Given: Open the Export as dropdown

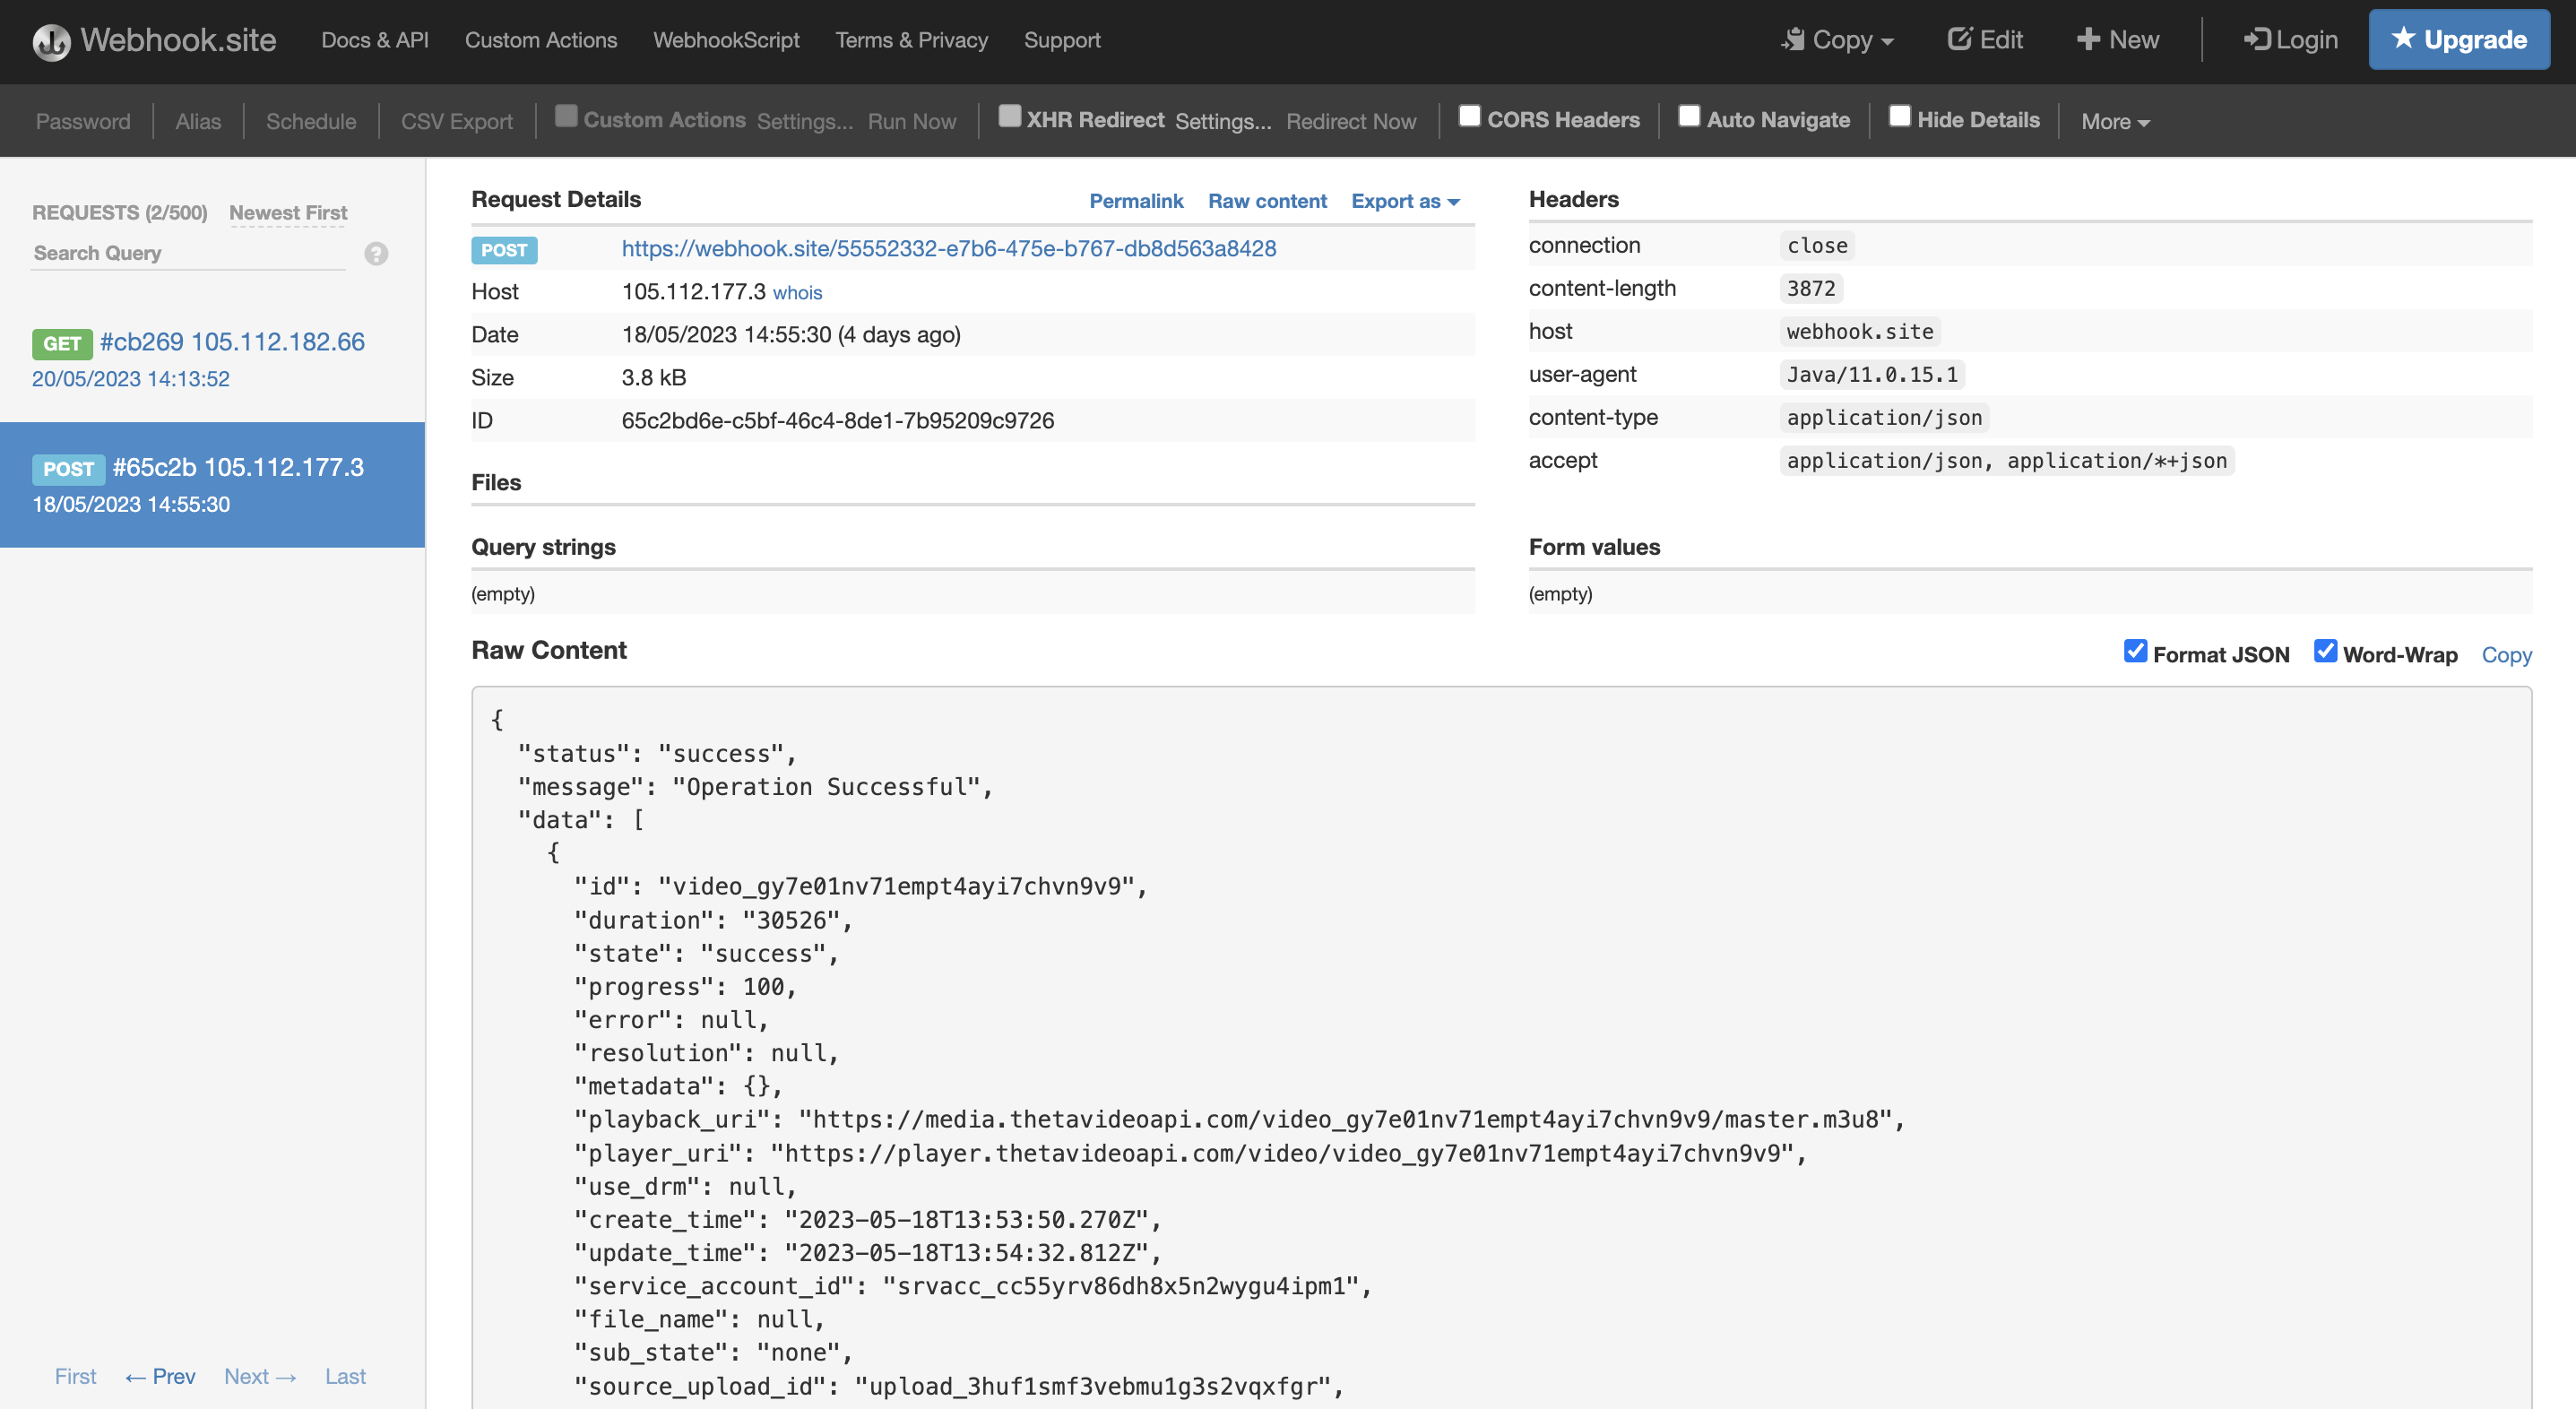Looking at the screenshot, I should 1405,201.
